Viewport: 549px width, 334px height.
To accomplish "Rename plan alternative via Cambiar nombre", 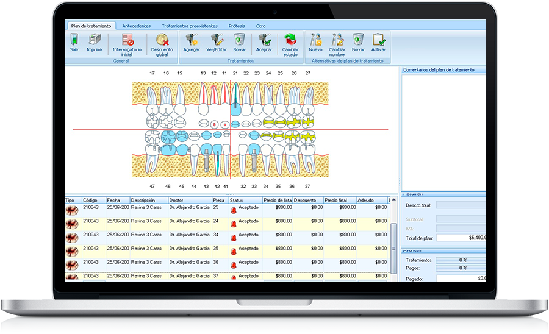I will click(337, 44).
